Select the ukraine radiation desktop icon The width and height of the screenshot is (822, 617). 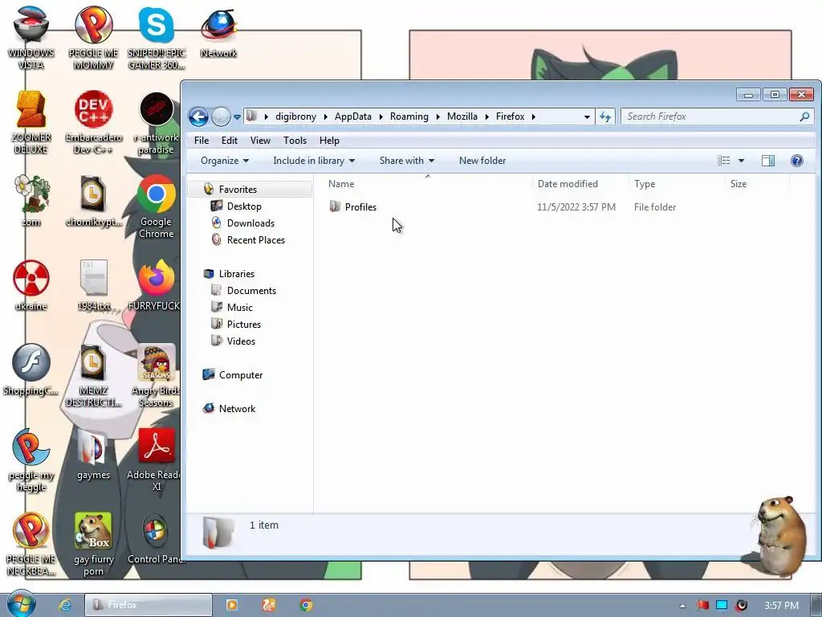point(31,285)
